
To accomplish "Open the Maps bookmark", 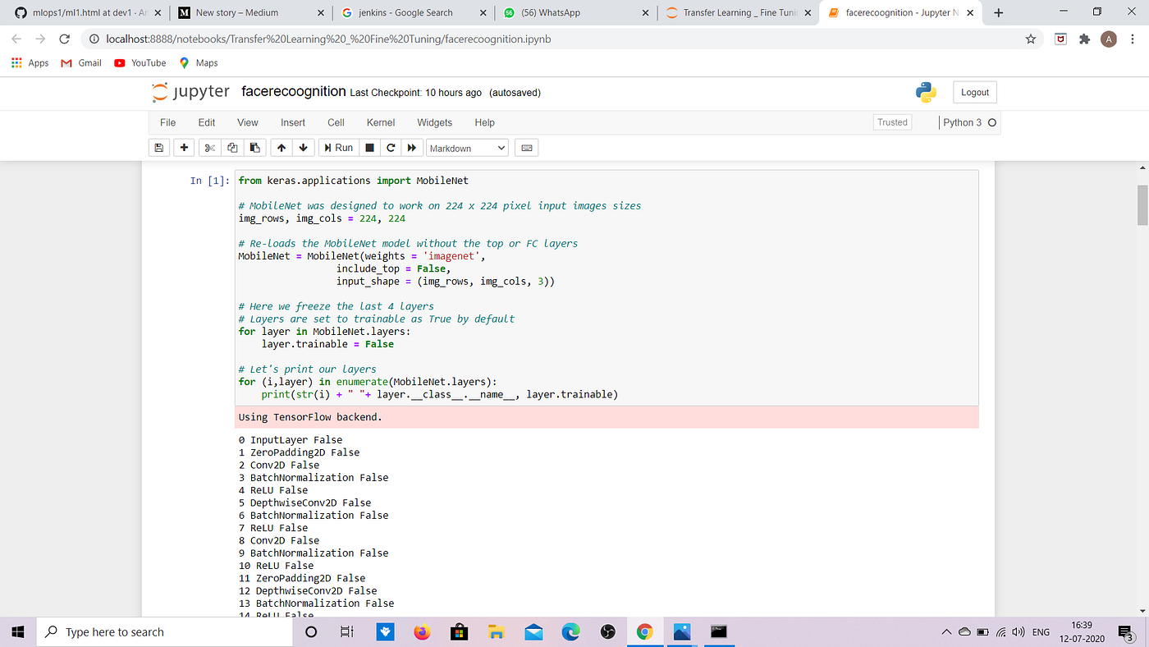I will pyautogui.click(x=199, y=62).
